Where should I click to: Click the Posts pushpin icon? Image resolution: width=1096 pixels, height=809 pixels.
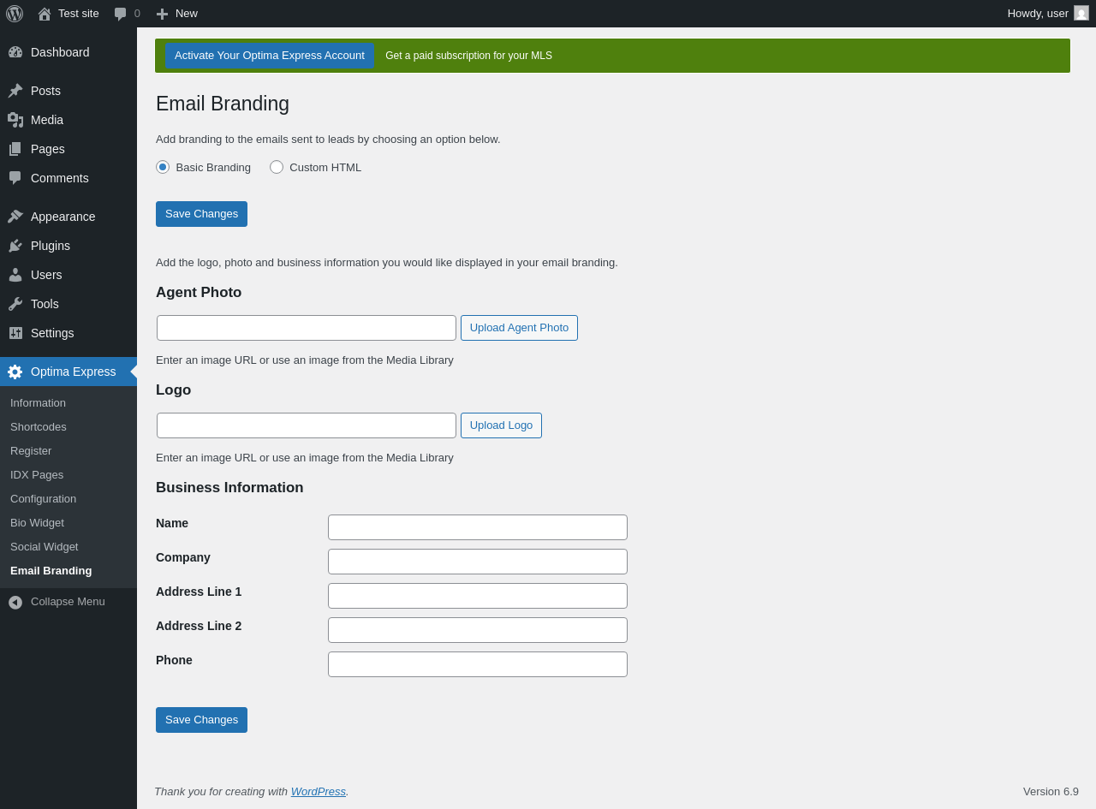15,91
